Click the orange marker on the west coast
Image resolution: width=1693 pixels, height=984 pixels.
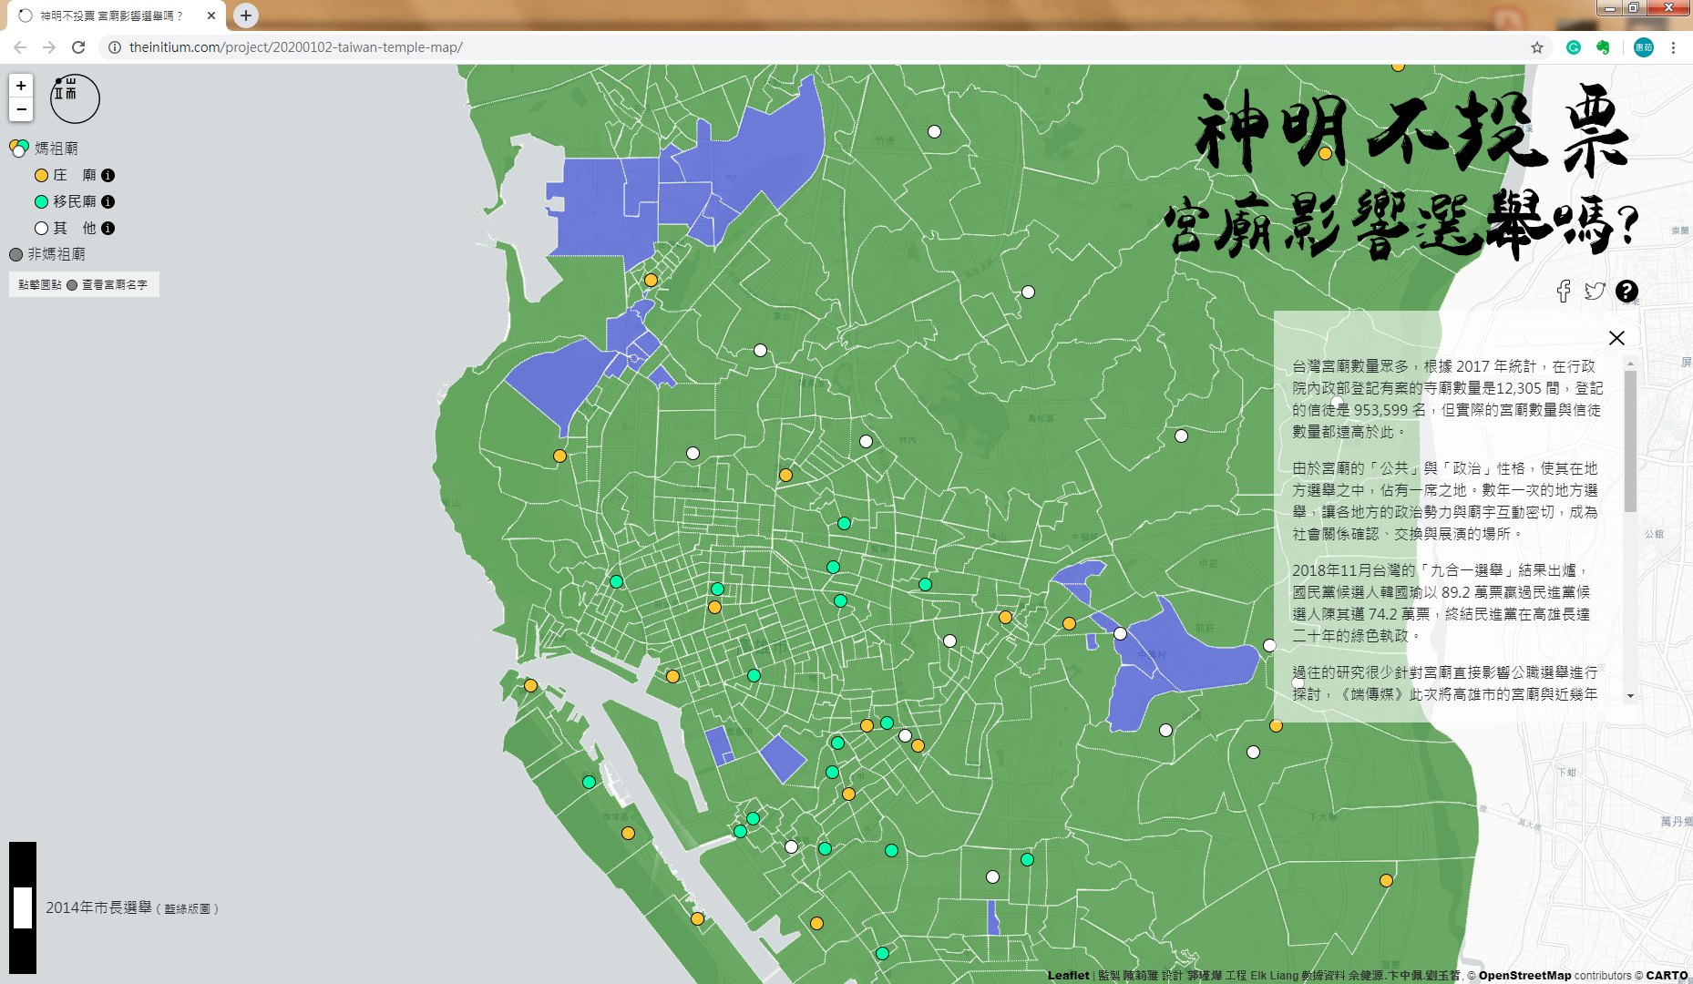[559, 456]
